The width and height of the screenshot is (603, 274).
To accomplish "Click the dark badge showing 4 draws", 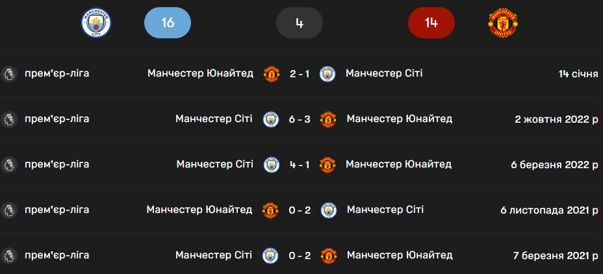I will 299,23.
